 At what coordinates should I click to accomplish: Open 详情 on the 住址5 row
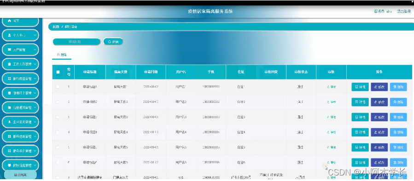tap(360, 147)
